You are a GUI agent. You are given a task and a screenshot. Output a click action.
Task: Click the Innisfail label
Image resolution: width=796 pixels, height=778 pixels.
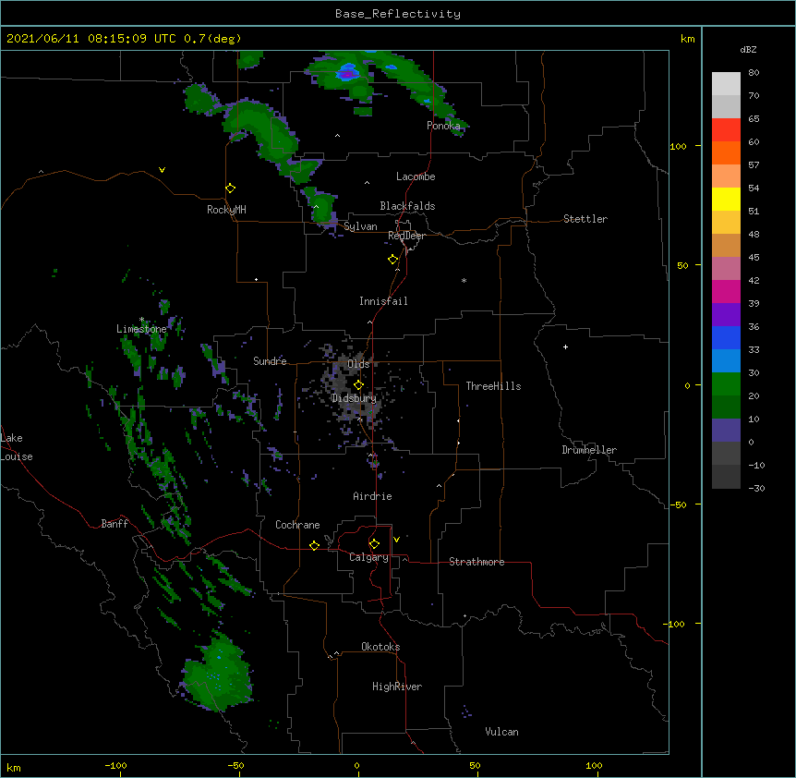pos(383,301)
